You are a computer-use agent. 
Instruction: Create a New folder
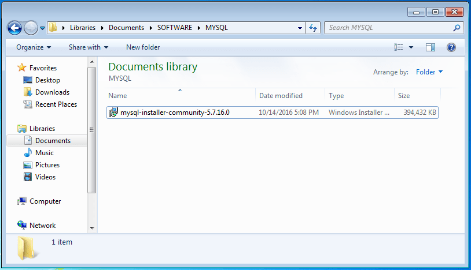[143, 47]
